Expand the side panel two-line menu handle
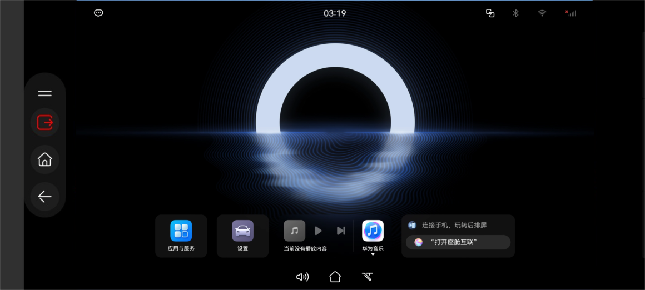The image size is (645, 290). coord(44,93)
